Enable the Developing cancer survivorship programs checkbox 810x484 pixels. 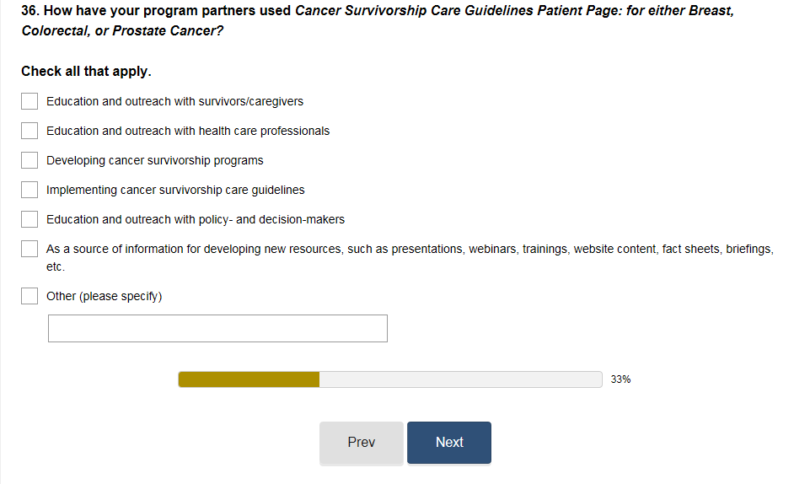tap(30, 160)
